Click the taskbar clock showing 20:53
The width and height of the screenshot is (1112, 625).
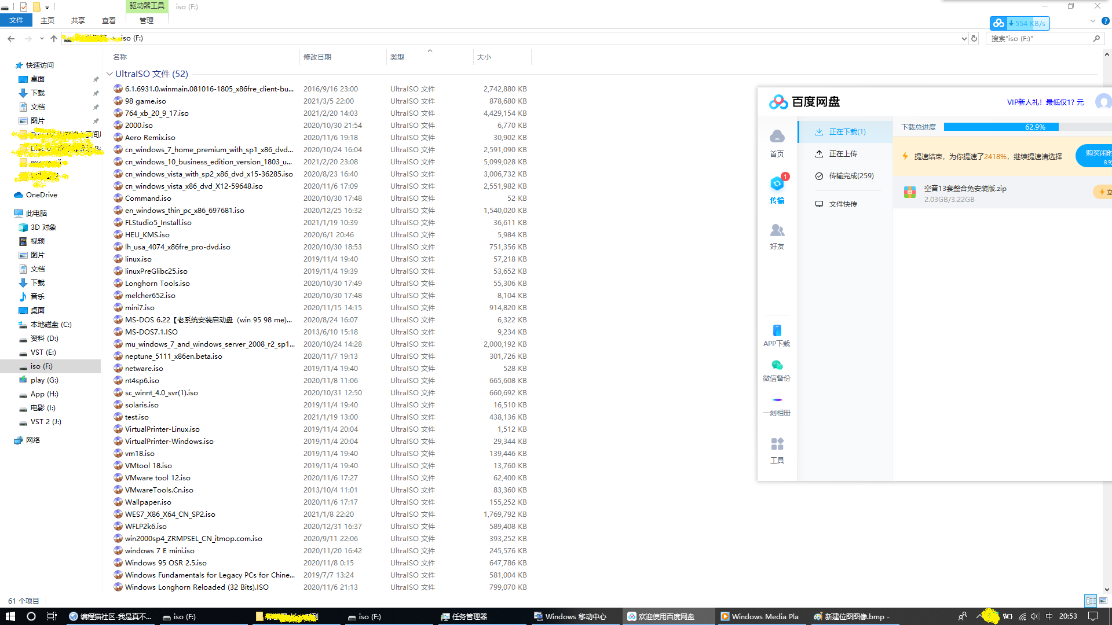pos(1068,616)
